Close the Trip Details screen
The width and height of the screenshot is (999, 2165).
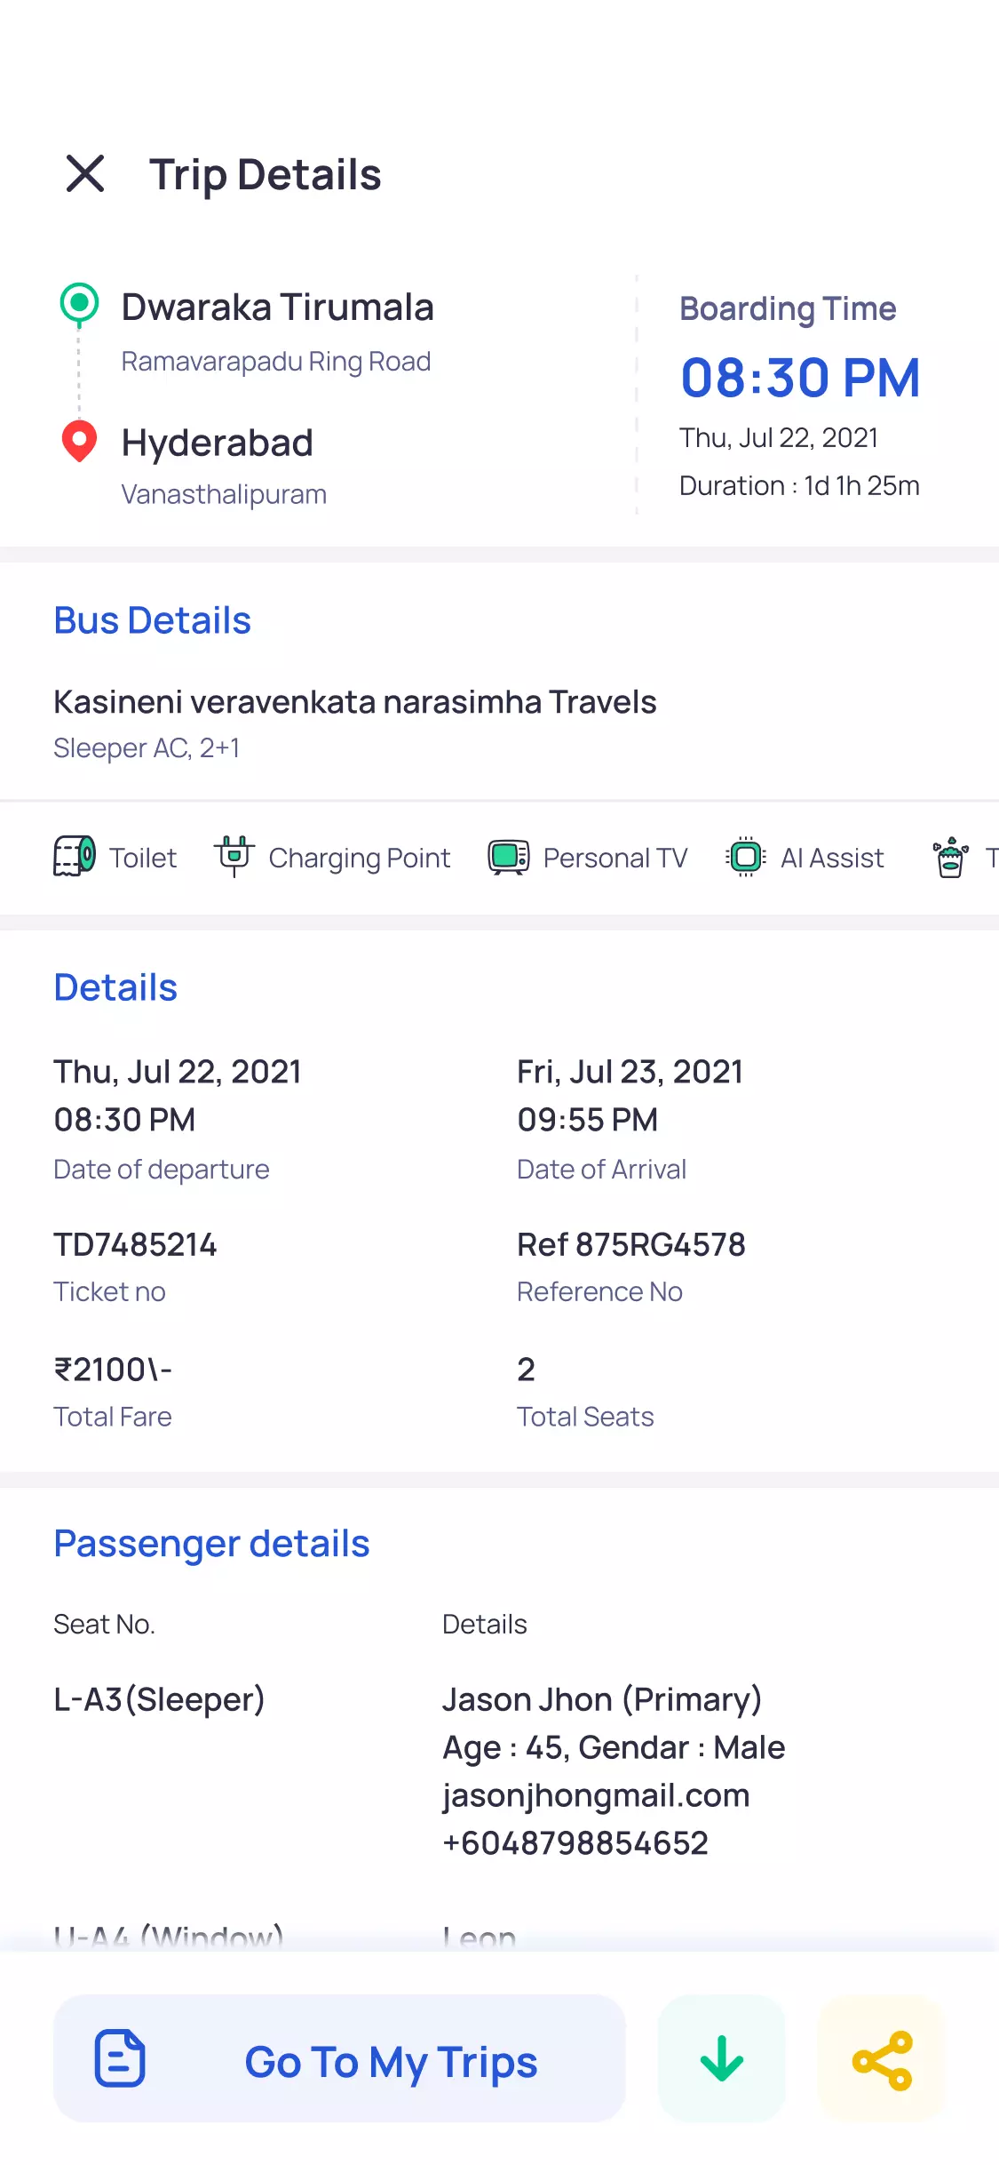coord(85,173)
